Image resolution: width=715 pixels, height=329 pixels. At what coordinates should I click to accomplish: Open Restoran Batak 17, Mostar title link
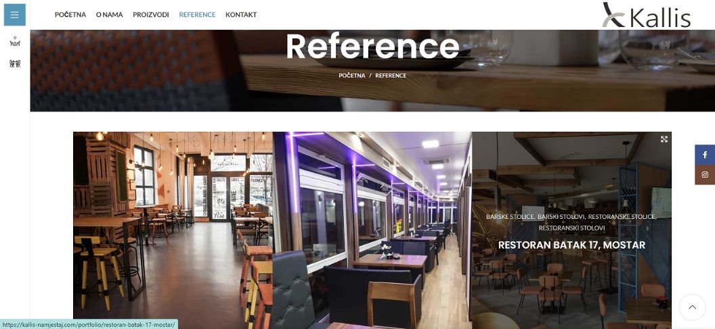pos(571,245)
